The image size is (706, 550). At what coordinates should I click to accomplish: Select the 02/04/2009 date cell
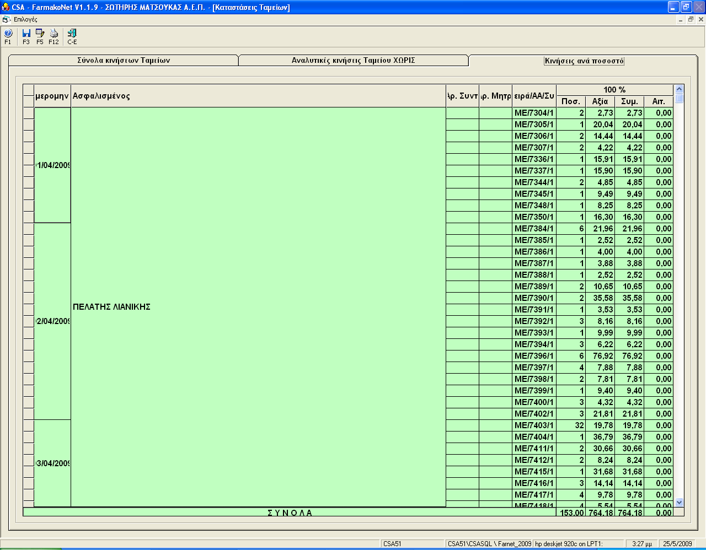pyautogui.click(x=52, y=321)
